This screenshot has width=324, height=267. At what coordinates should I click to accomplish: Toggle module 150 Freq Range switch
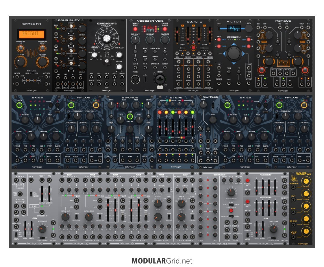click(16, 234)
